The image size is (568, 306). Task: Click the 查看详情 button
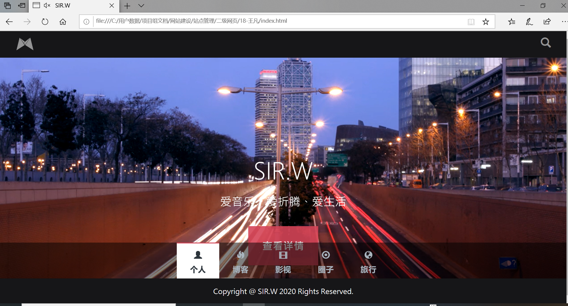point(283,246)
